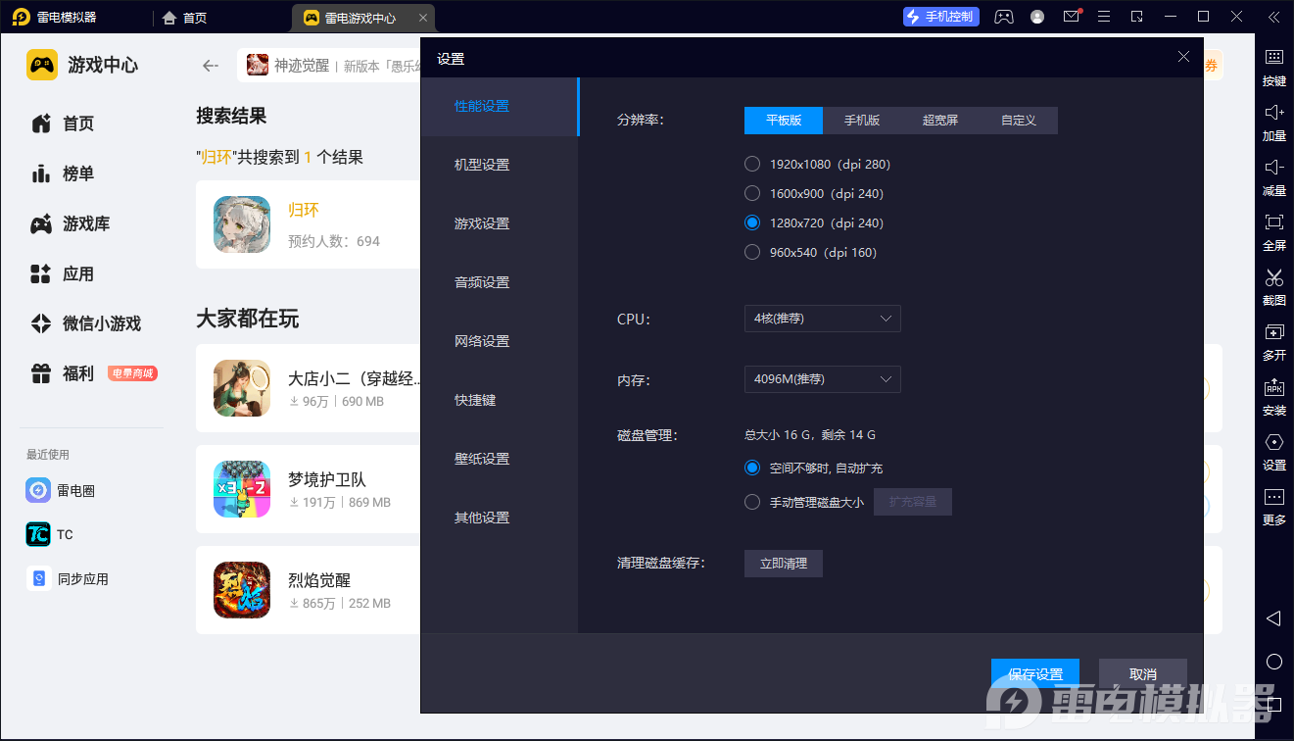The height and width of the screenshot is (741, 1294).
Task: Click the 手机控制 button in title bar
Action: [x=941, y=17]
